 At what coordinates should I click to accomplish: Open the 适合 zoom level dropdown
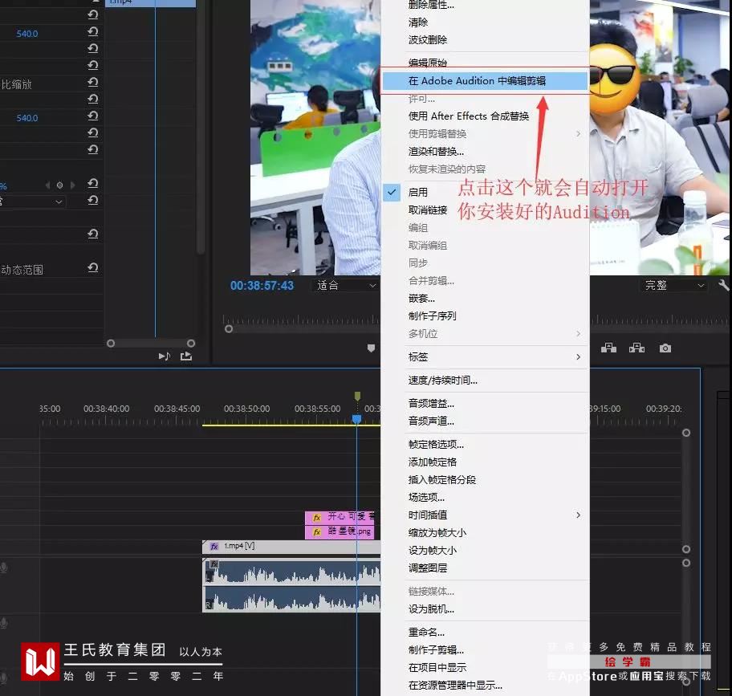(x=346, y=285)
